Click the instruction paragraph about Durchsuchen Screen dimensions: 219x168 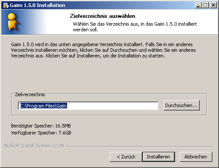coord(103,50)
